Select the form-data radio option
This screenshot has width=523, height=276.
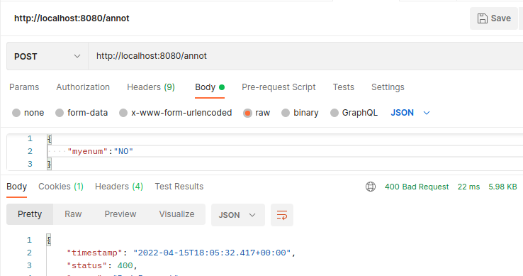60,113
